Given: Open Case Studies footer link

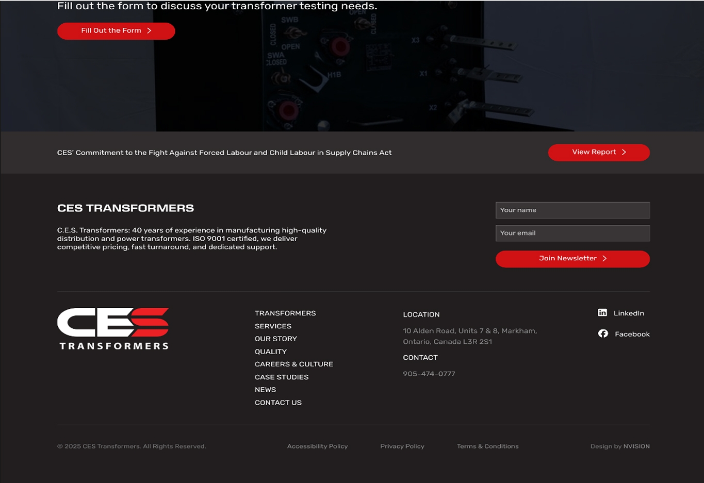Looking at the screenshot, I should [282, 377].
